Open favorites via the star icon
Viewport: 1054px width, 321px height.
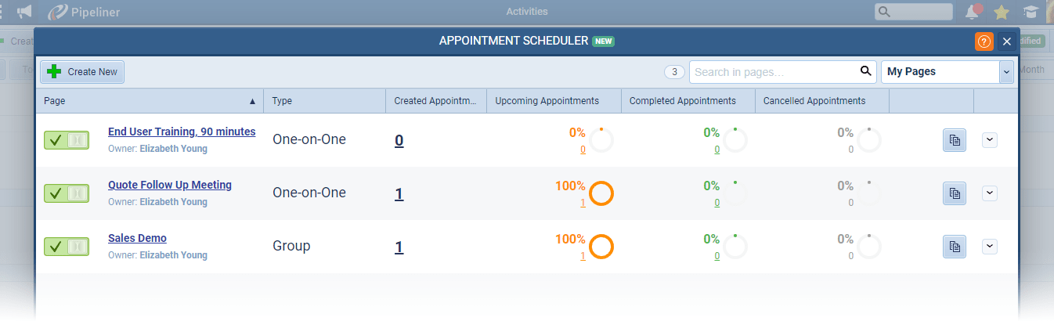[1001, 12]
